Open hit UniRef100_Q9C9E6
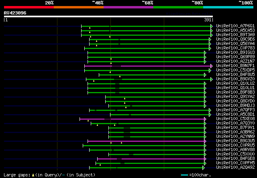Screen dimensions: 257x178 [x=235, y=39]
